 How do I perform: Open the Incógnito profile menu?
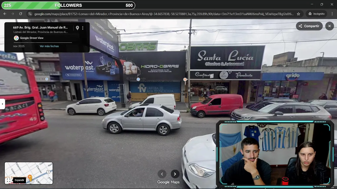coord(316,14)
